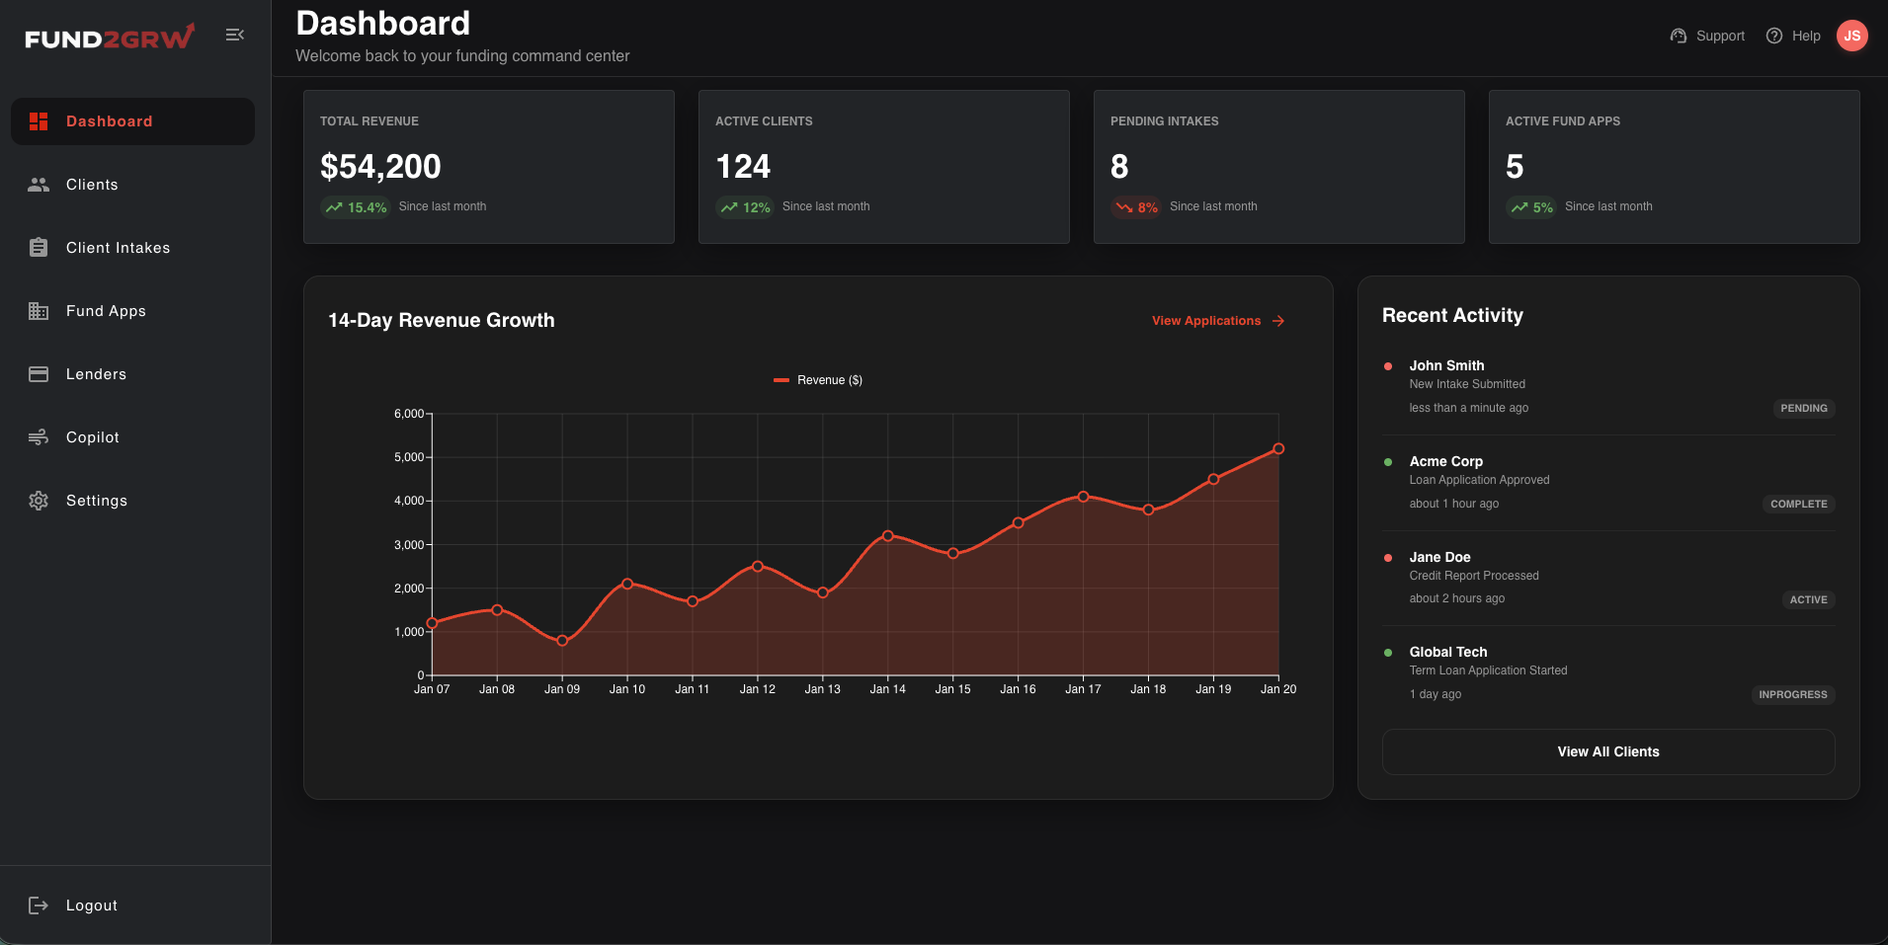The height and width of the screenshot is (945, 1888).
Task: Expand Global Tech's INPROGRESS entry
Action: click(1791, 694)
